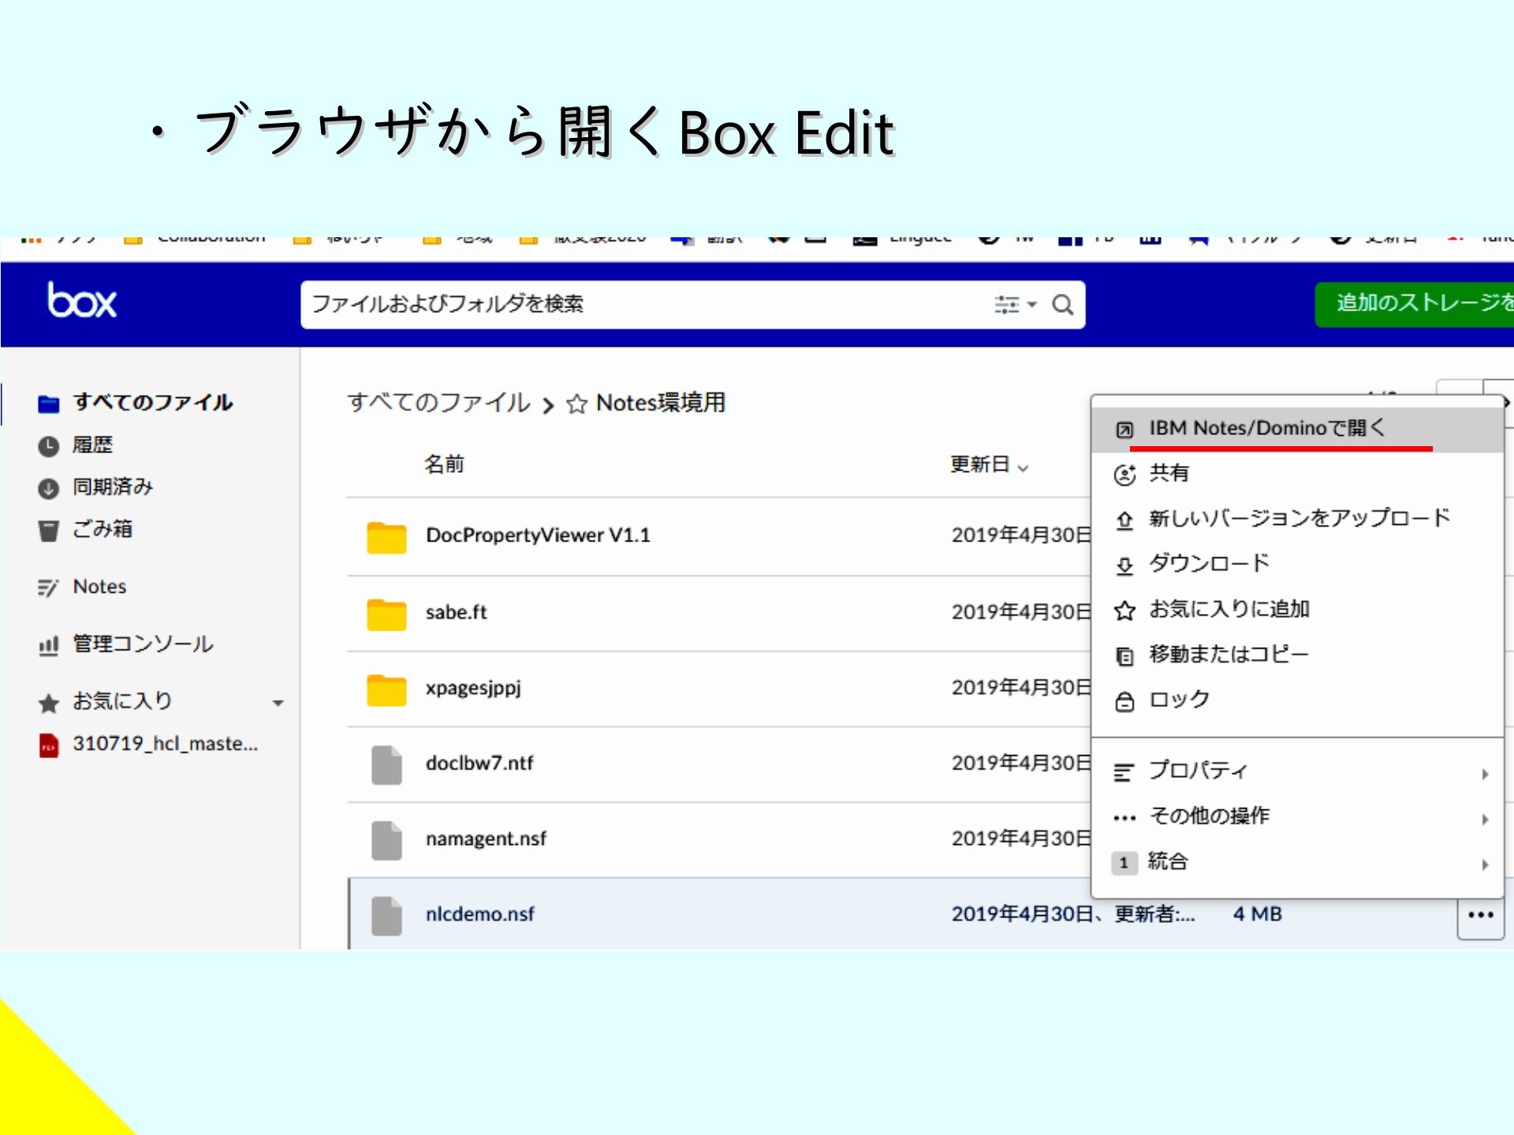Click the 4 MB size of nlcdemo.nsf

(1257, 914)
